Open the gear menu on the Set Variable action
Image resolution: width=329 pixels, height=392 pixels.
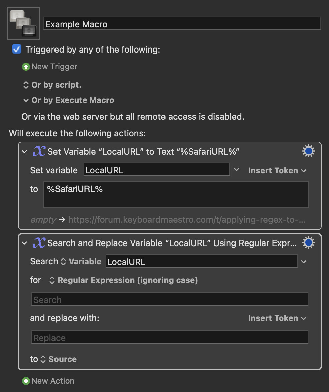308,151
